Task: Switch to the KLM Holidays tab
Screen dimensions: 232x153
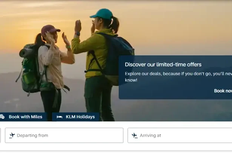Action: coord(79,117)
